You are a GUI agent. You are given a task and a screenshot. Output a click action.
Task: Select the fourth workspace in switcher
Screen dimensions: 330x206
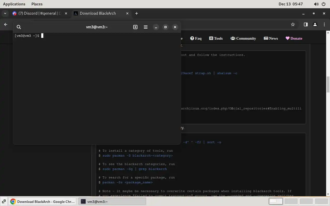[321, 201]
